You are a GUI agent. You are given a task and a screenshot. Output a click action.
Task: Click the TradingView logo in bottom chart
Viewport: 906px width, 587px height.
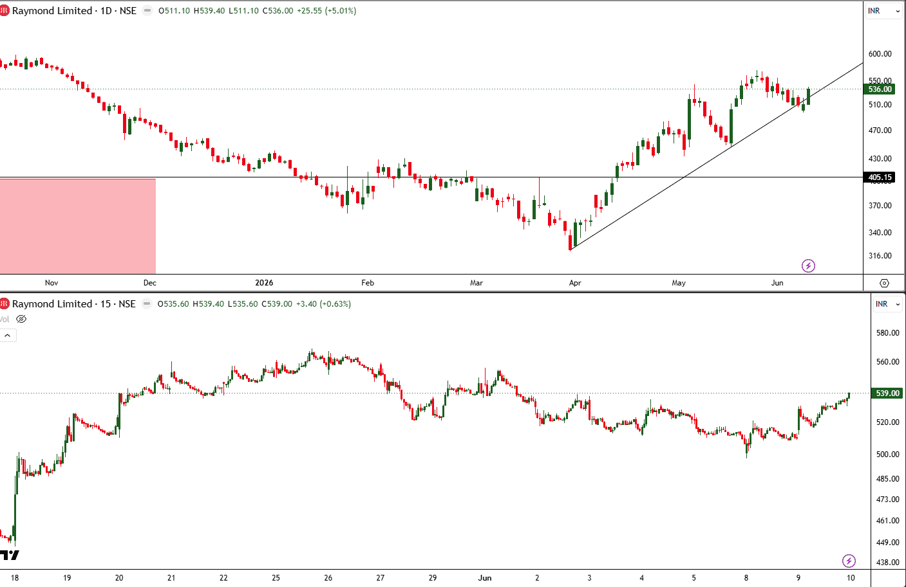click(9, 555)
